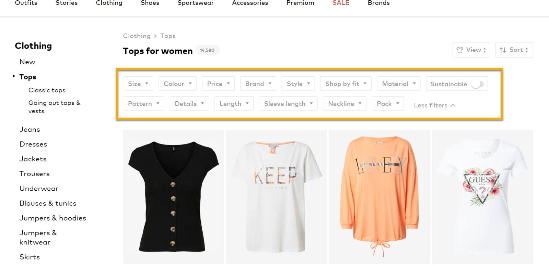Navigate to Jumpers & hoodies category
Screen dimensions: 549x266
52,218
